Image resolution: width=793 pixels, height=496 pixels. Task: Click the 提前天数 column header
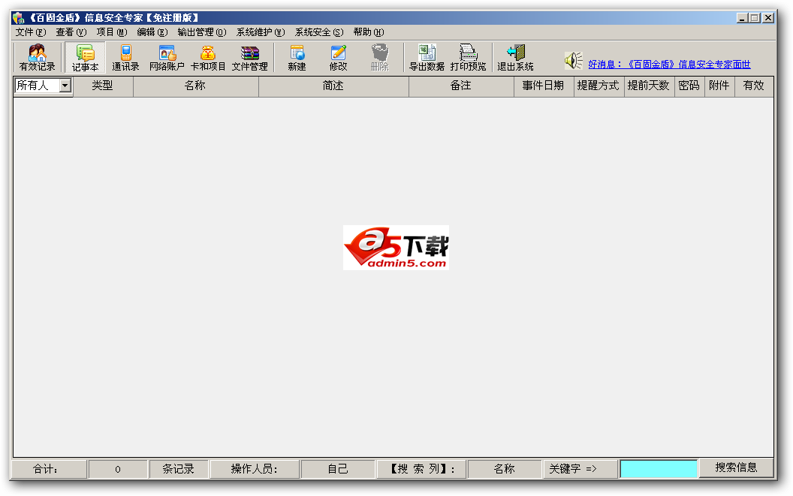(x=649, y=86)
